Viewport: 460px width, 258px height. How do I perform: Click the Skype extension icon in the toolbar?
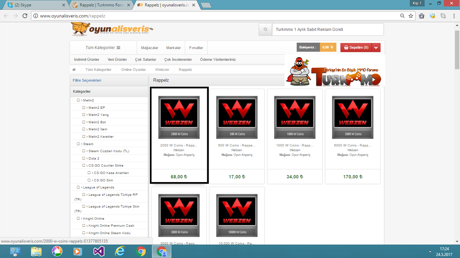(443, 16)
